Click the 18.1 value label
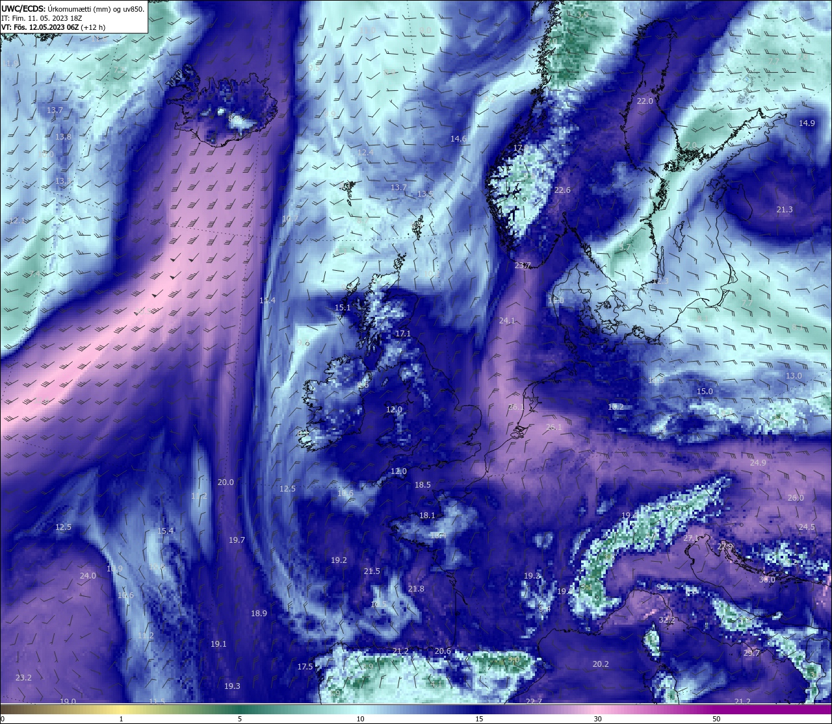 (x=427, y=515)
